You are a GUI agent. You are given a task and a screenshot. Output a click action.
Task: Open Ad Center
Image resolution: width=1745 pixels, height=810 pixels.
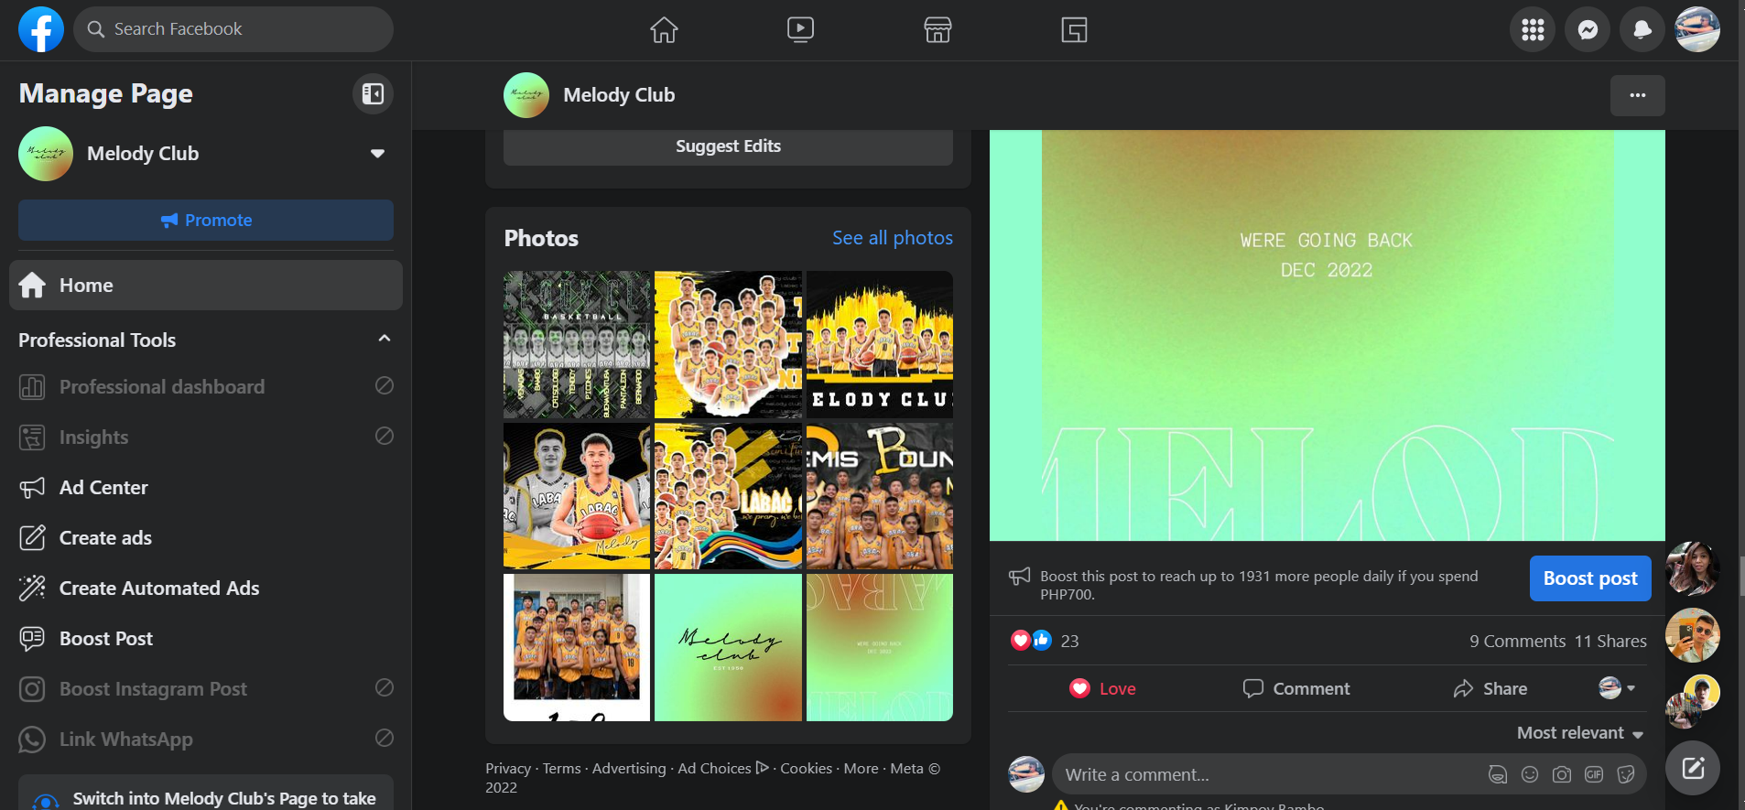[x=206, y=488]
